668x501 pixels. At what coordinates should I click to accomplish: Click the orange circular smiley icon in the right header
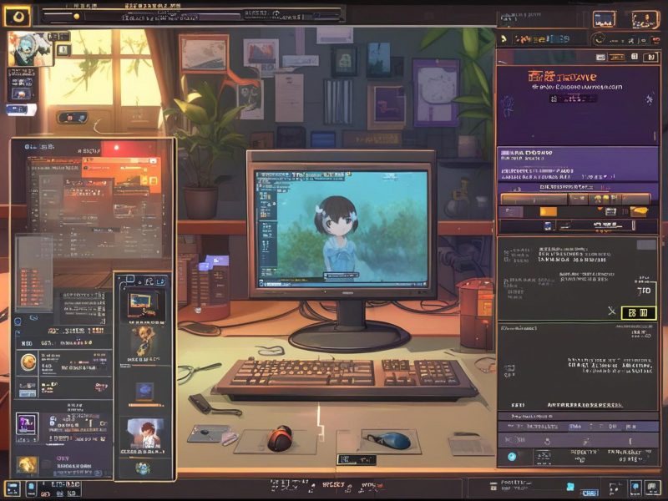(x=600, y=39)
